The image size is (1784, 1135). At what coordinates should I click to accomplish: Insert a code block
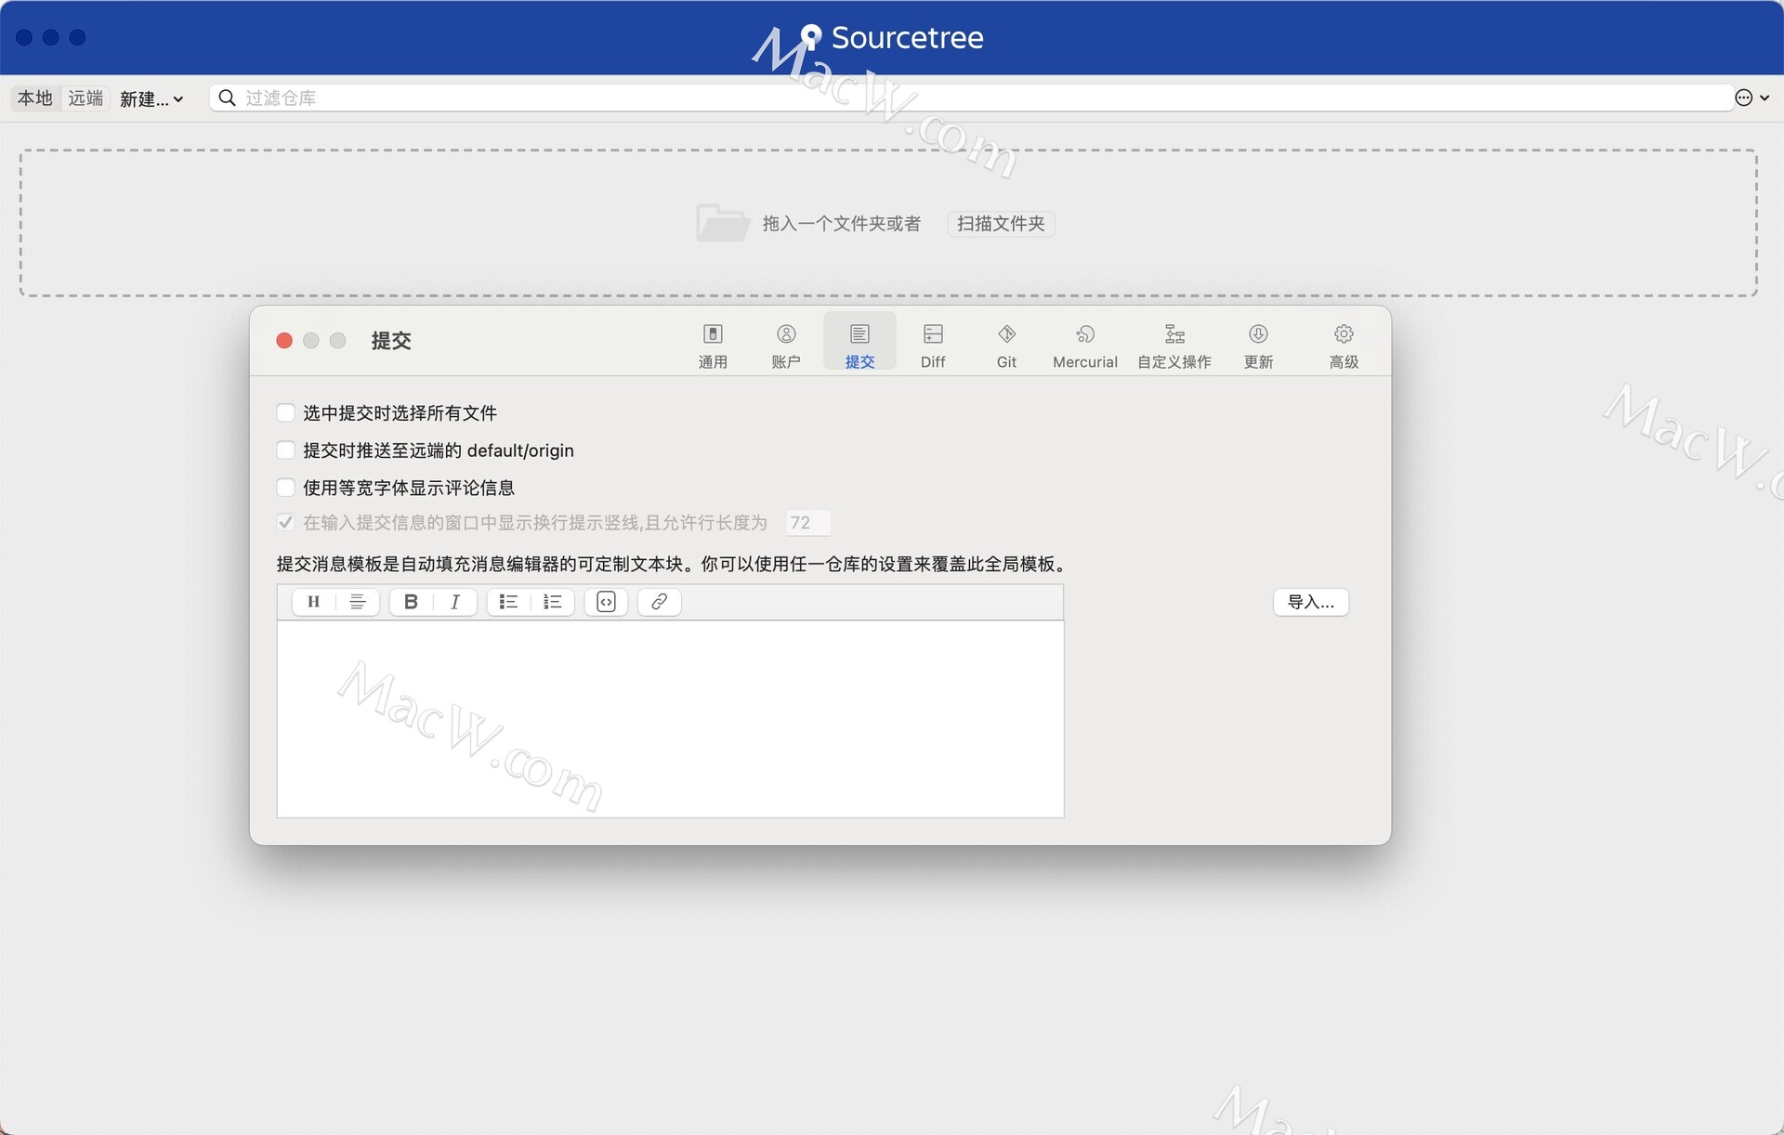click(x=606, y=602)
